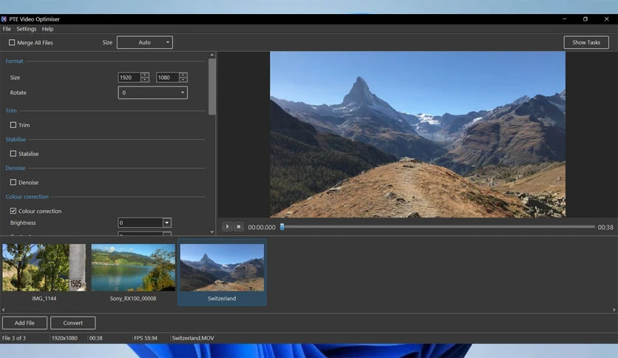Open the Size Auto dropdown
The height and width of the screenshot is (358, 618).
145,42
